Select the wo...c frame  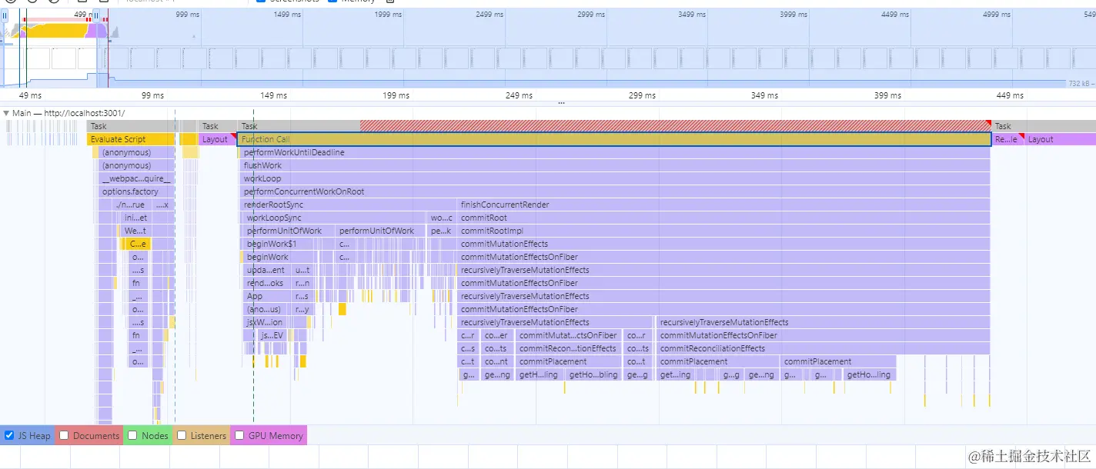click(441, 218)
